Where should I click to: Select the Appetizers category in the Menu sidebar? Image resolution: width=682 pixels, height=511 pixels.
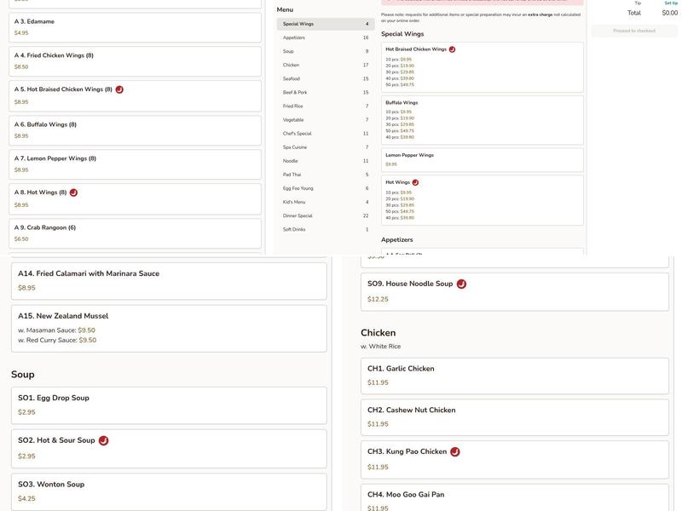[x=326, y=37]
